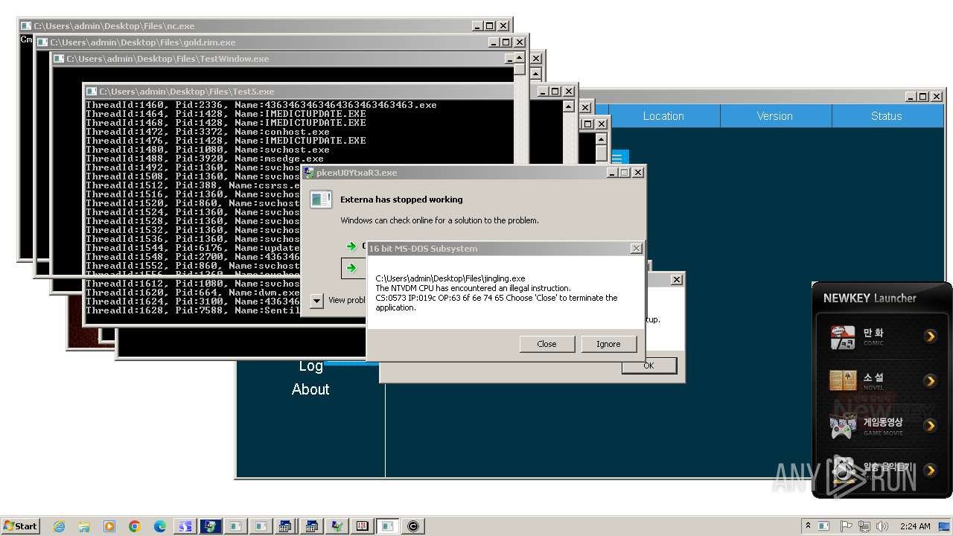Open the Game Movie gamepad icon
Viewport: 953px width, 536px height.
[x=843, y=426]
